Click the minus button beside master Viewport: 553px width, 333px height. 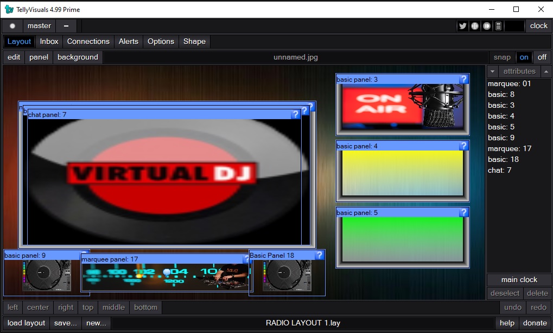coord(66,26)
